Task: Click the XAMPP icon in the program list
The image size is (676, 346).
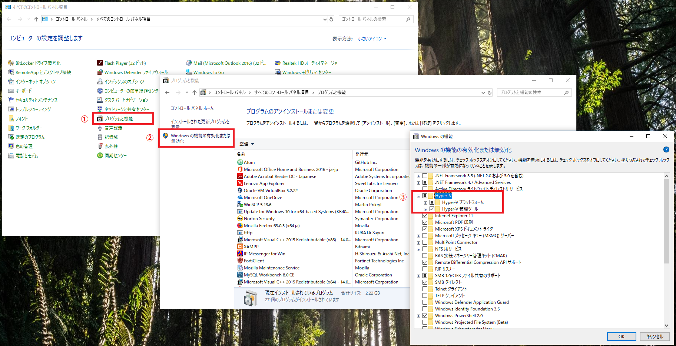Action: click(240, 246)
